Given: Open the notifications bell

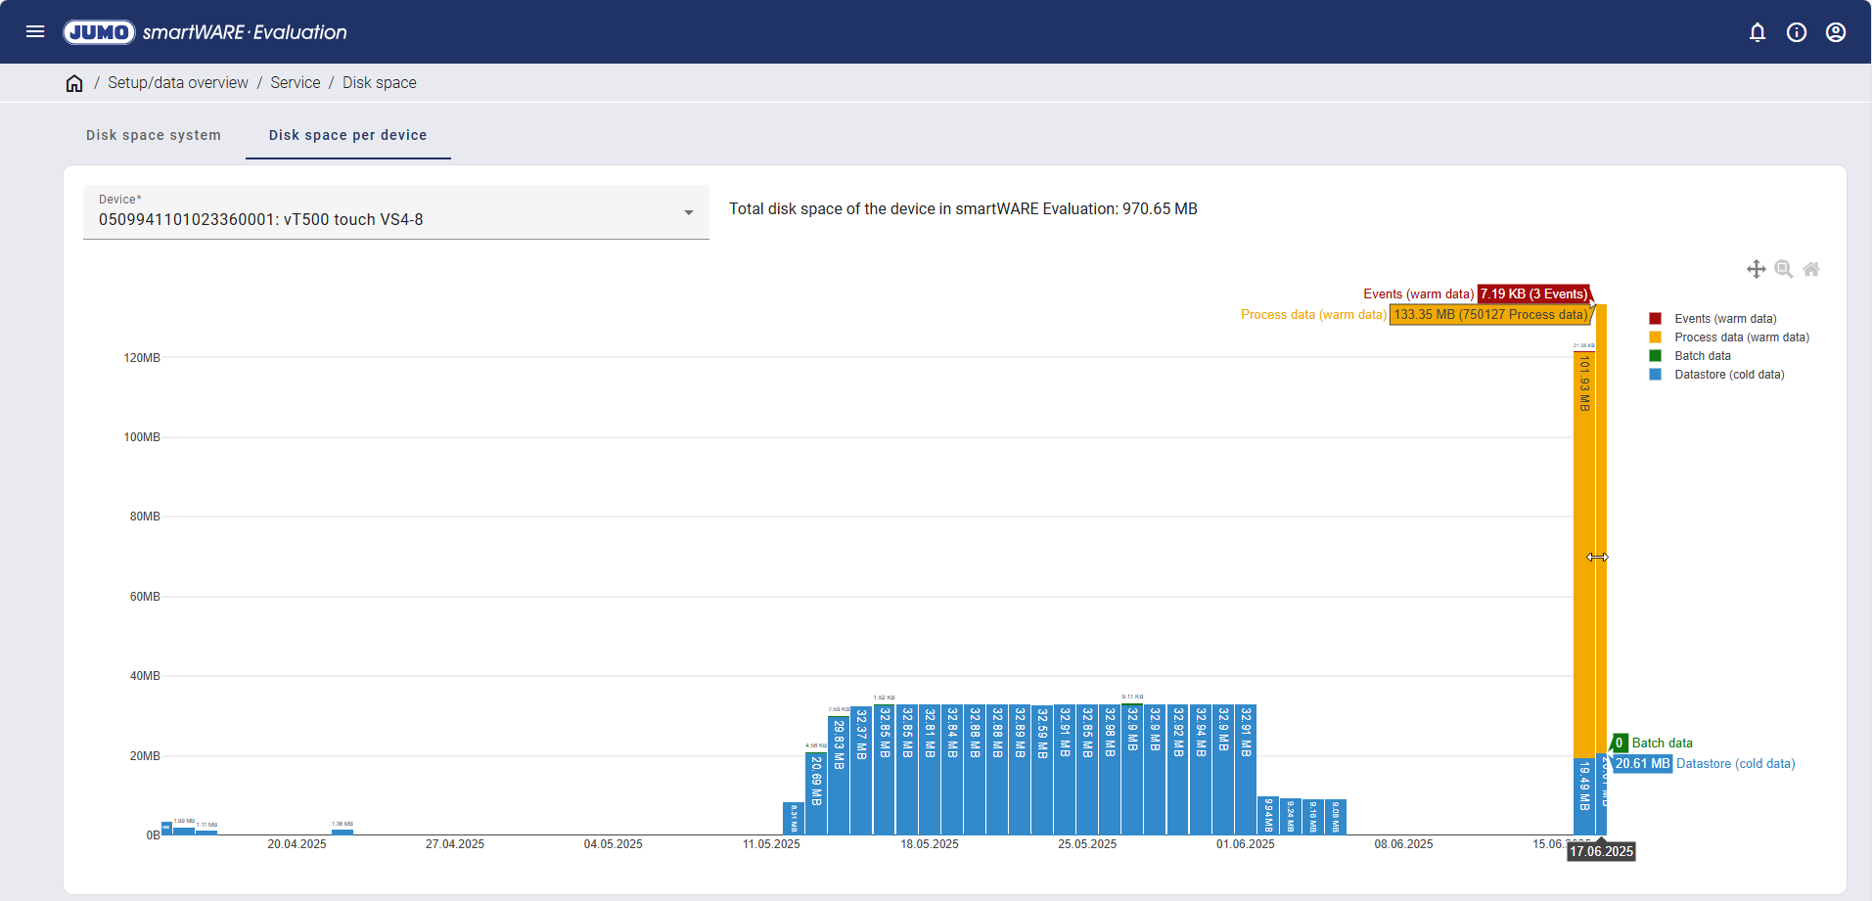Looking at the screenshot, I should 1758,32.
